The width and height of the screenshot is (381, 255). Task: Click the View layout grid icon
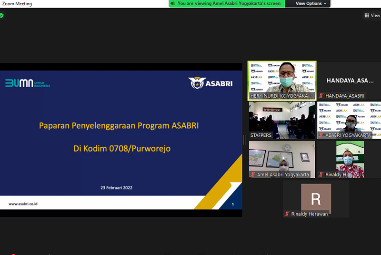point(367,16)
